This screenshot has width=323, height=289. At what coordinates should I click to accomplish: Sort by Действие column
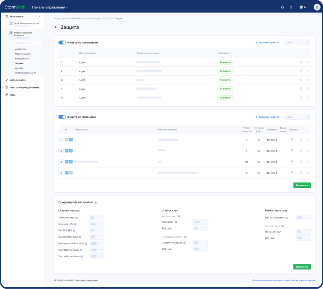point(225,53)
